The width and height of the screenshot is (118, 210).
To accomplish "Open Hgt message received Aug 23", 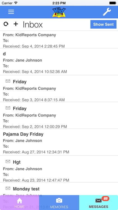I will 59,169.
